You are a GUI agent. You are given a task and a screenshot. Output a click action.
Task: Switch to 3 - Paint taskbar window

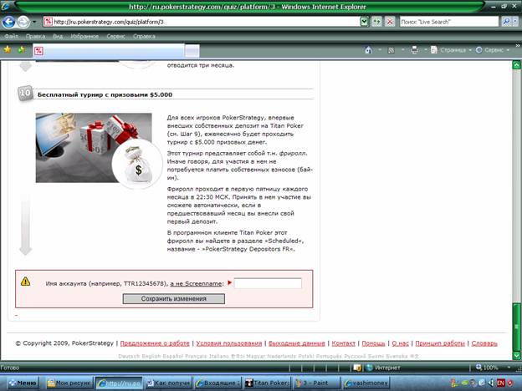(316, 383)
